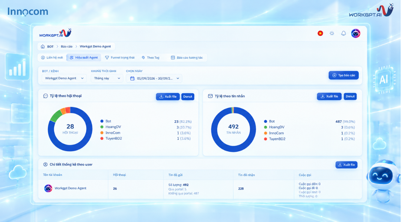Click the WORKGPT.AI logo in dashboard header
This screenshot has height=222, width=401.
click(x=55, y=33)
